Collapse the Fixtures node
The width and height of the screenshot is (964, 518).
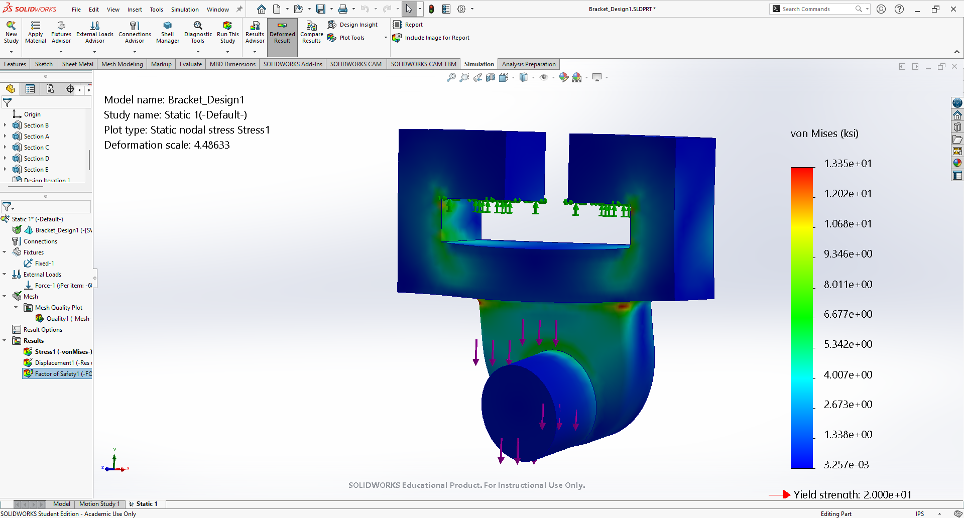tap(5, 252)
